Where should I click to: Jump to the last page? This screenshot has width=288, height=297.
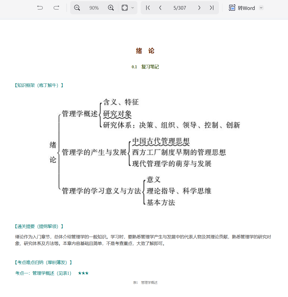(211, 8)
